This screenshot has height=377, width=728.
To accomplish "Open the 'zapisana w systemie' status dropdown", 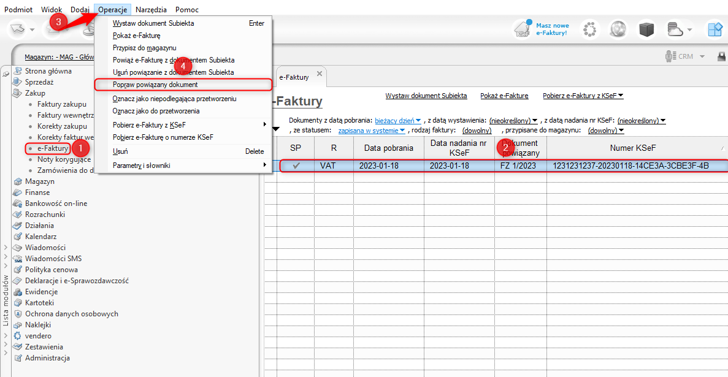I will point(372,131).
